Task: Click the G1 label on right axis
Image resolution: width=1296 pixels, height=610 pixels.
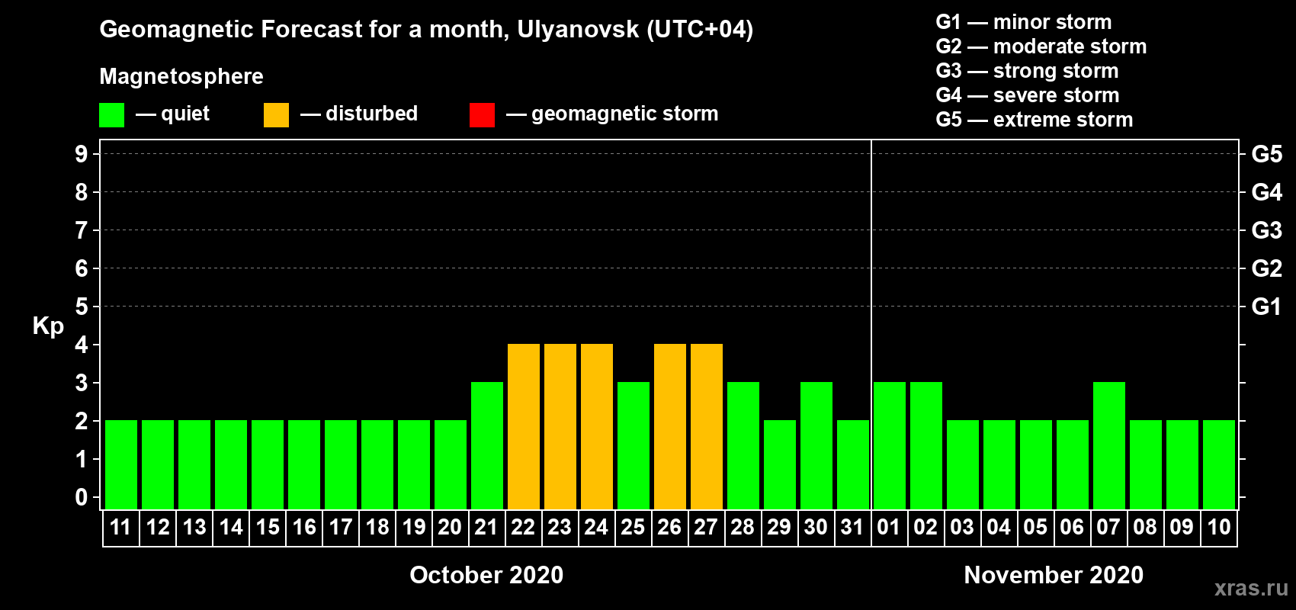Action: pyautogui.click(x=1267, y=307)
